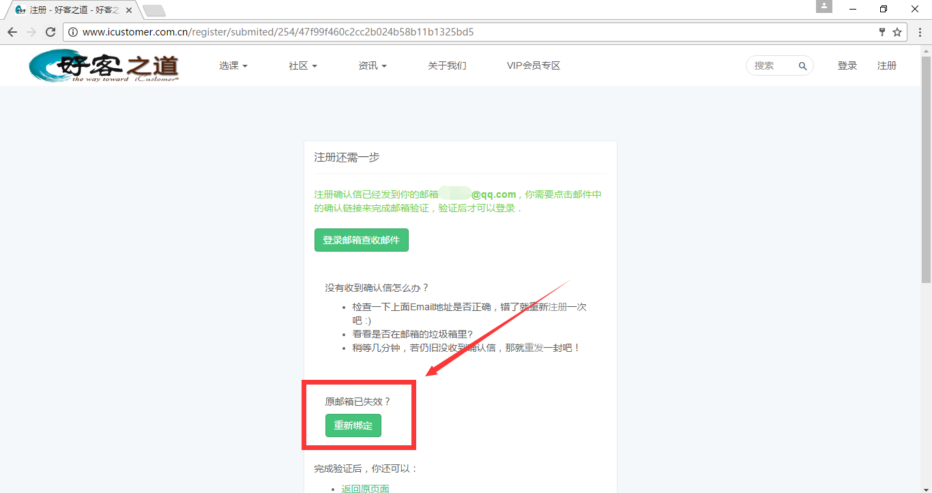Click the browser back arrow

pyautogui.click(x=12, y=32)
